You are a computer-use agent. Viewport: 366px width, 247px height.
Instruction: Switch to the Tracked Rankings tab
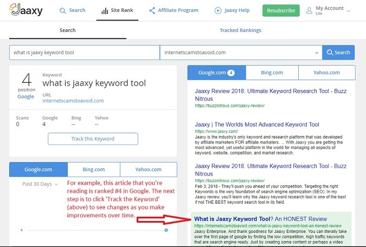point(240,30)
